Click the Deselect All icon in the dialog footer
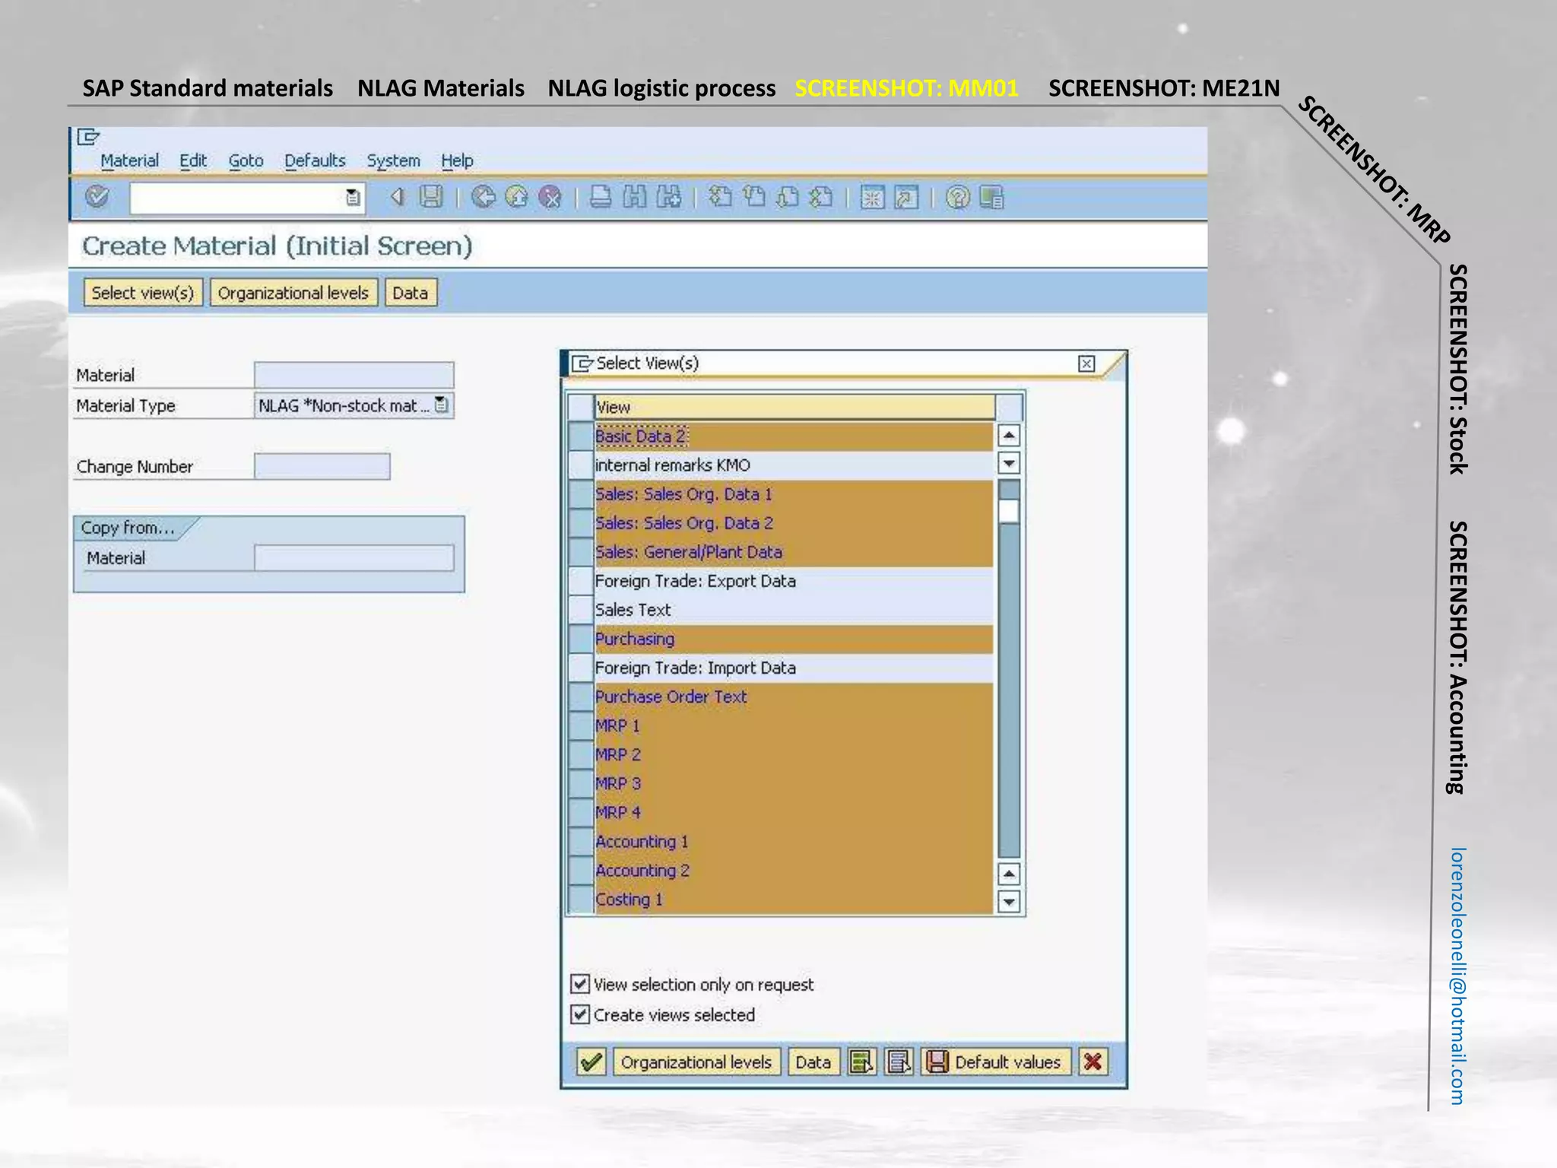This screenshot has height=1168, width=1557. pyautogui.click(x=899, y=1062)
